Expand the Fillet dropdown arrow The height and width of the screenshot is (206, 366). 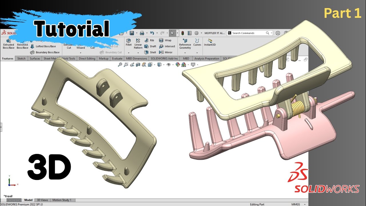(x=129, y=53)
